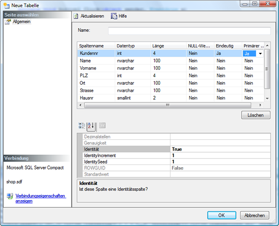Click the Aktualisieren refresh icon

[x=76, y=16]
